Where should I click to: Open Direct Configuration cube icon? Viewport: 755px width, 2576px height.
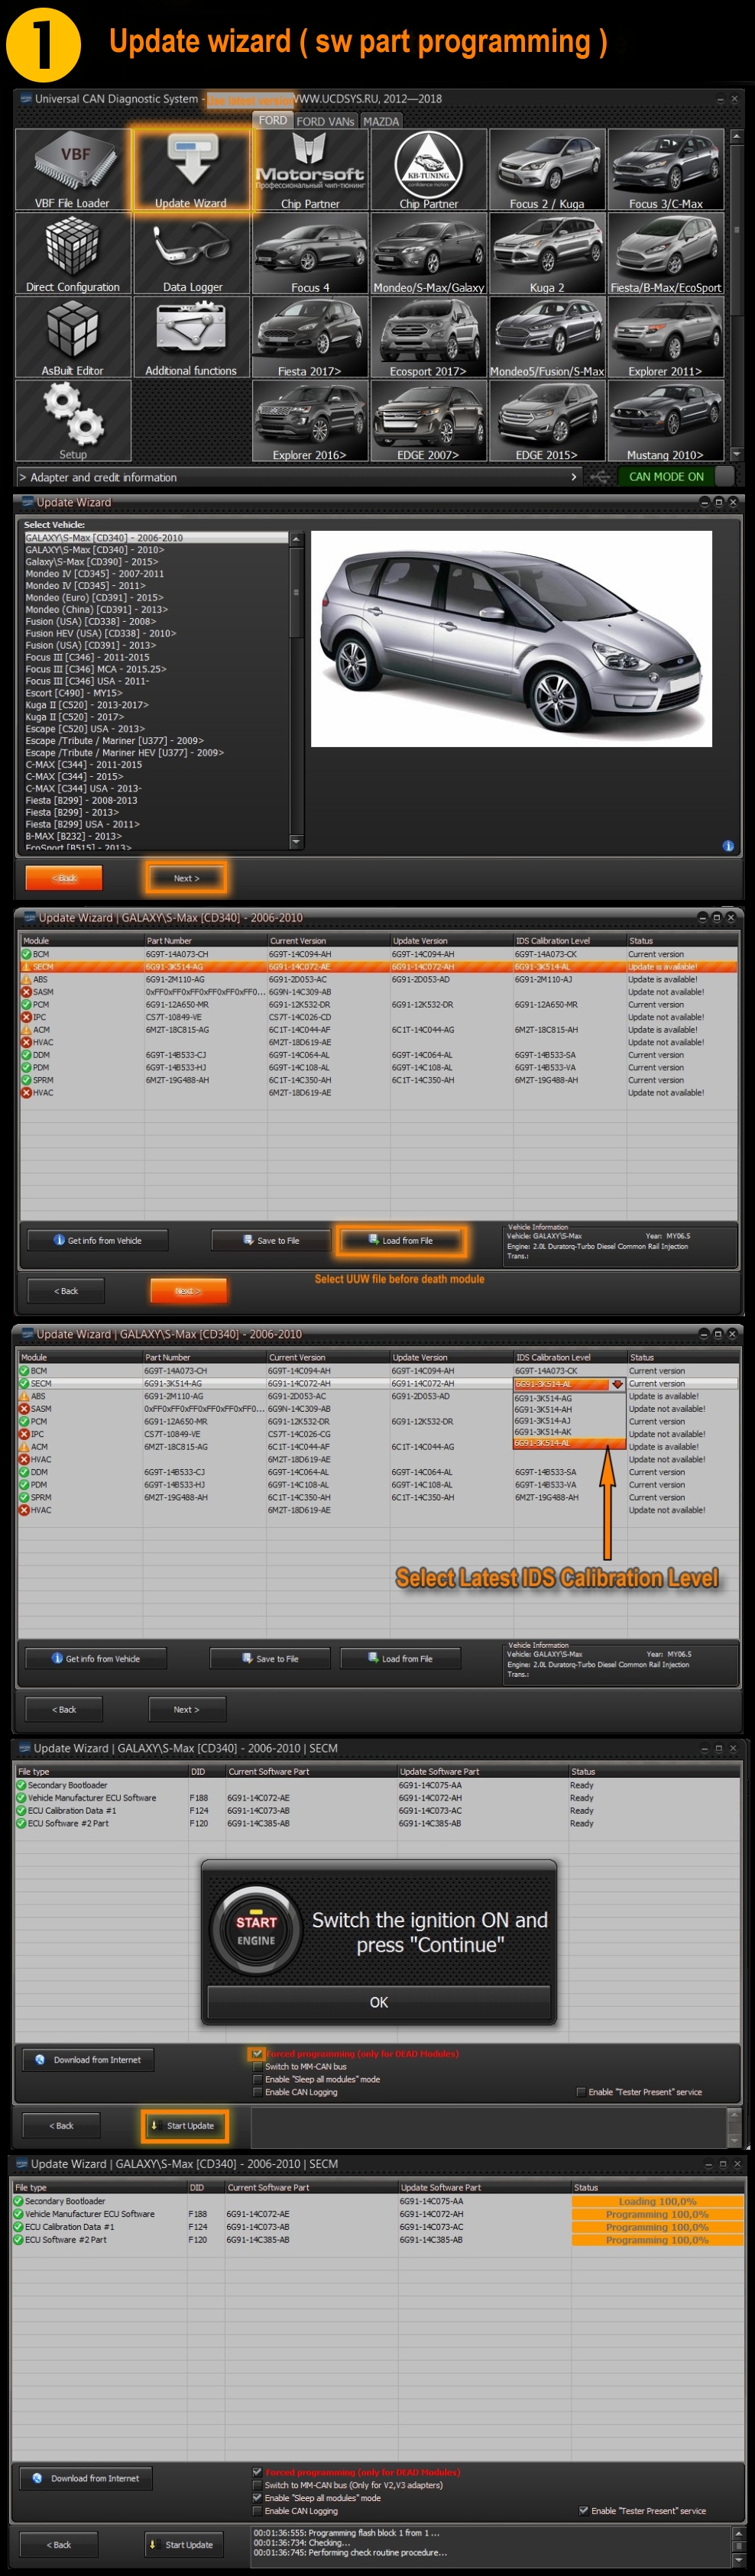[73, 253]
